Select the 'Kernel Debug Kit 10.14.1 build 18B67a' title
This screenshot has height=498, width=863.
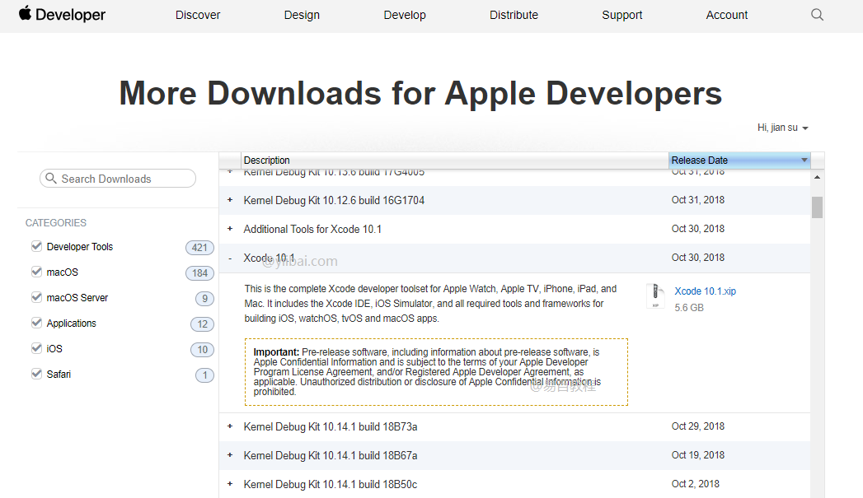[331, 455]
